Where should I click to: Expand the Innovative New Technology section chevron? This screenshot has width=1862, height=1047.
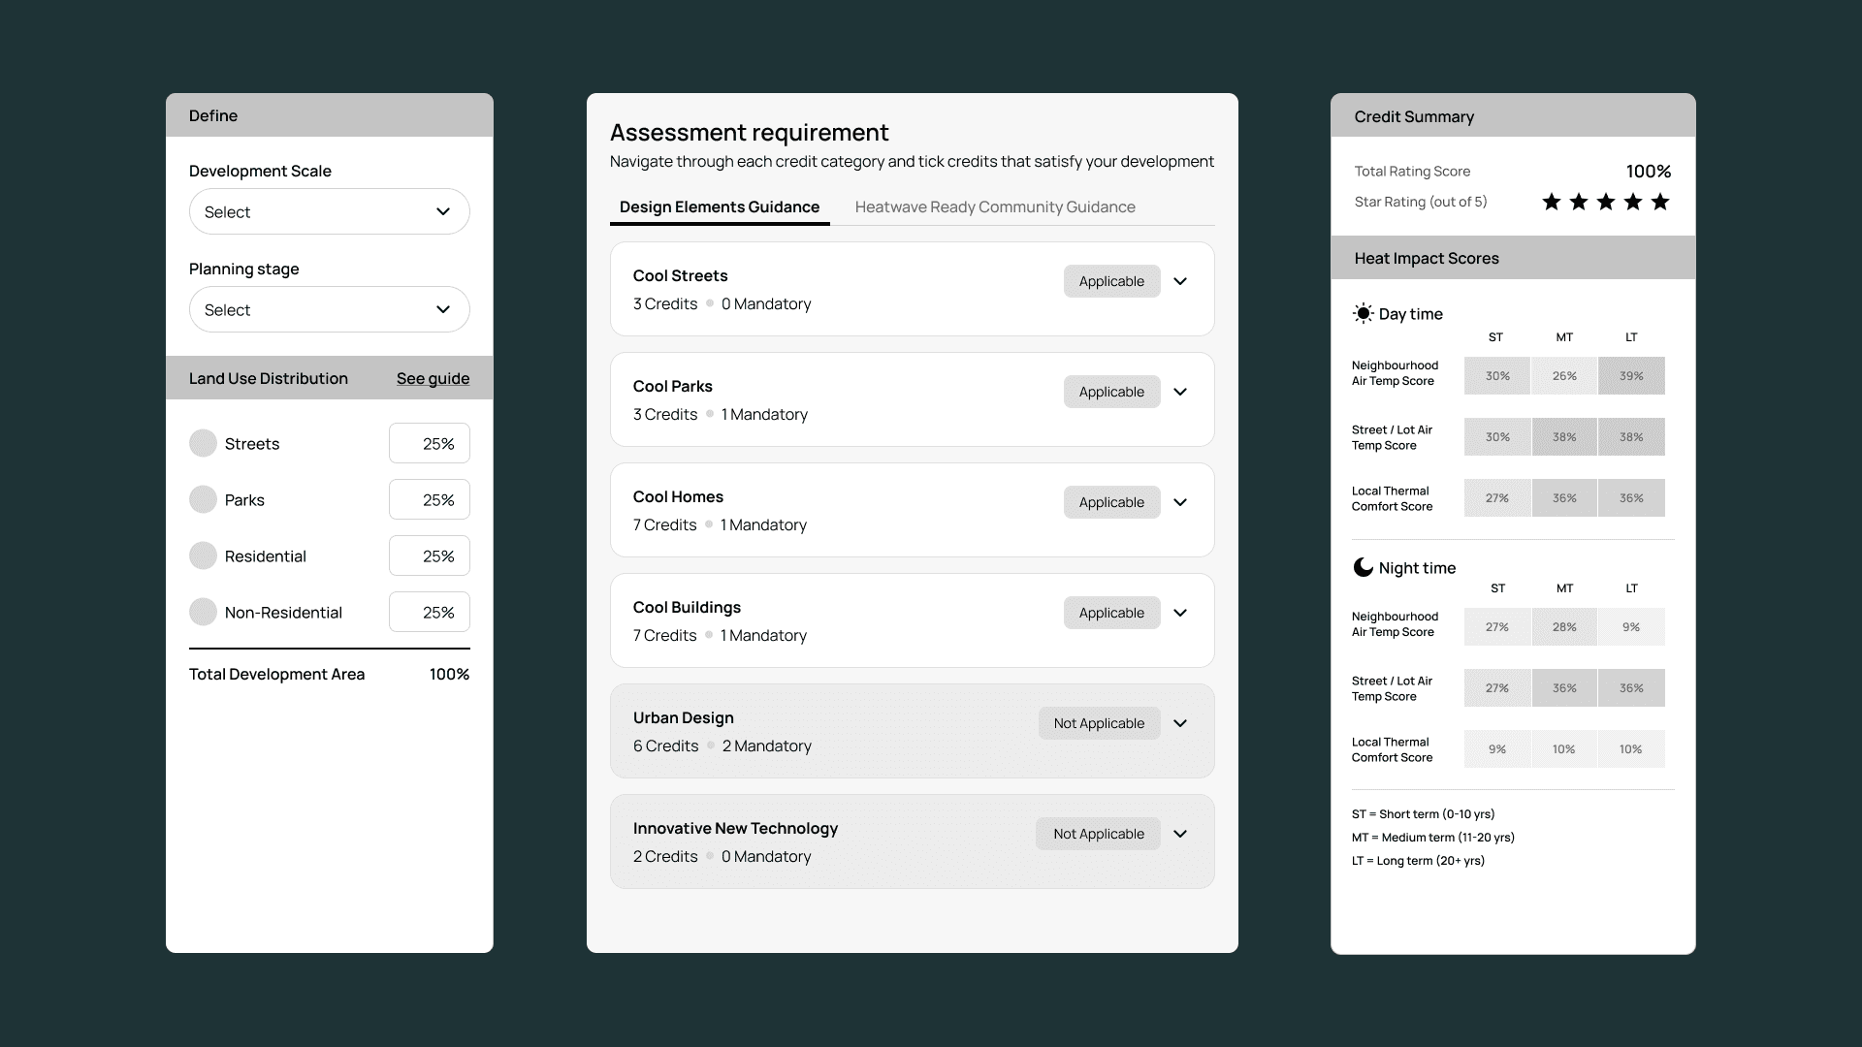coord(1180,834)
